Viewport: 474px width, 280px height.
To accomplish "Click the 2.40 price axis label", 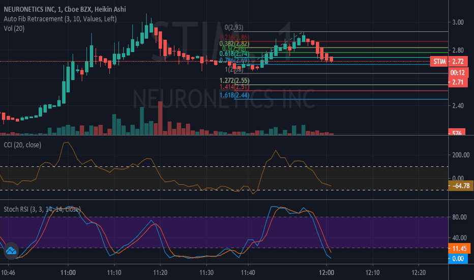I will point(458,106).
